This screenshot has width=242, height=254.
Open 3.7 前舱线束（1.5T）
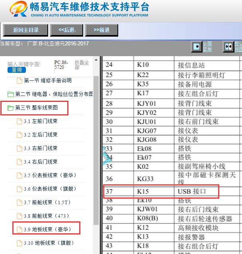tap(47, 202)
